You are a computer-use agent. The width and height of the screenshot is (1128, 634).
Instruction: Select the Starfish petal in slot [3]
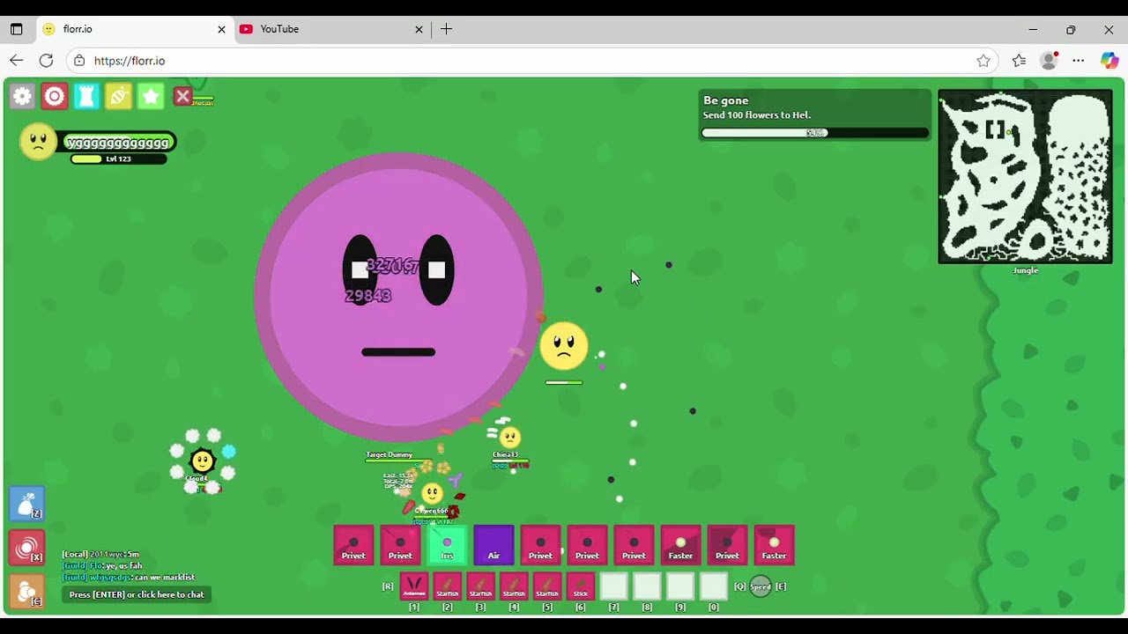tap(480, 586)
